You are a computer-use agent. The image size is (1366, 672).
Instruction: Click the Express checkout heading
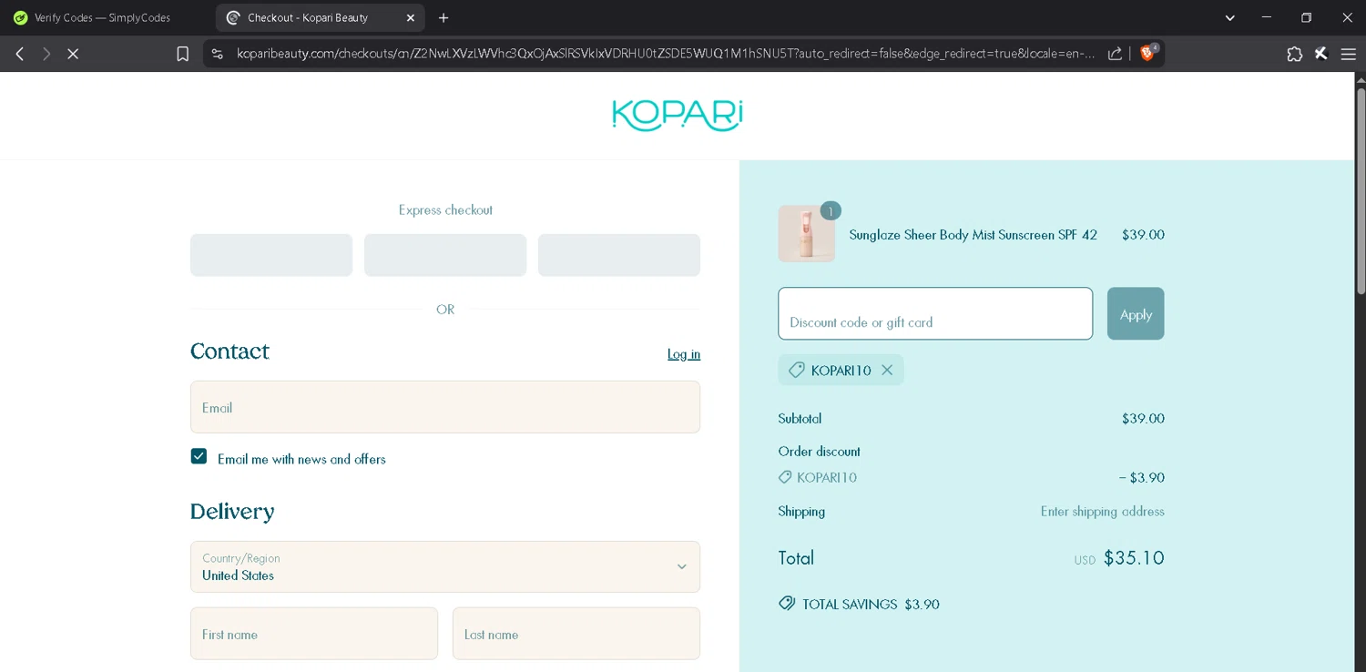pyautogui.click(x=445, y=210)
